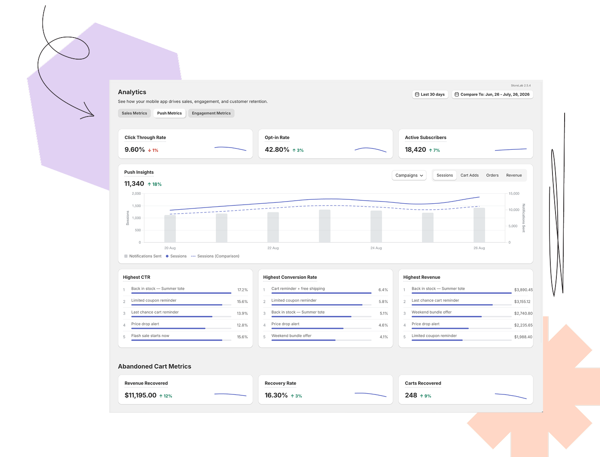
Task: Click the "Highest Conversion Rate" card heading
Action: [290, 277]
